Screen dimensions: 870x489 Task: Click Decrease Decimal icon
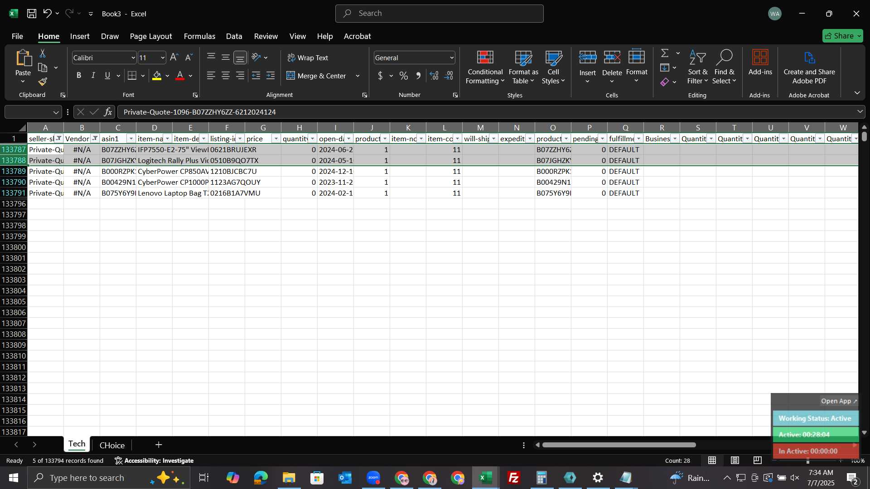[x=449, y=76]
